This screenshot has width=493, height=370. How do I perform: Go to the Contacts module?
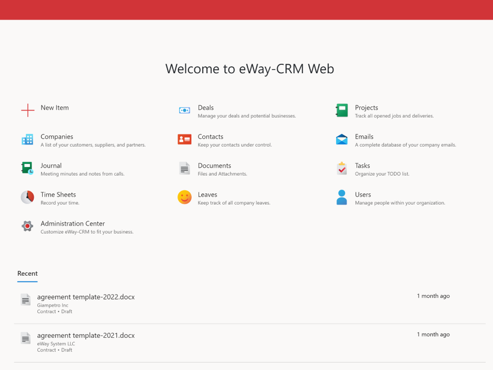[x=210, y=137]
